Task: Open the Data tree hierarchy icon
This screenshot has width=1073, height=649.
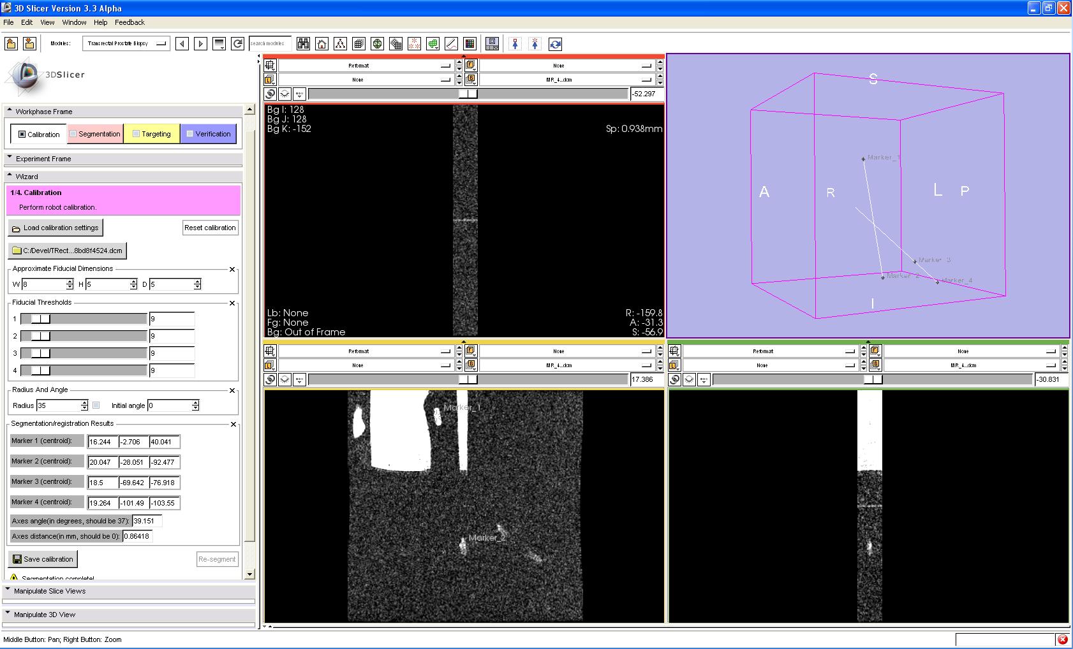Action: pos(340,44)
